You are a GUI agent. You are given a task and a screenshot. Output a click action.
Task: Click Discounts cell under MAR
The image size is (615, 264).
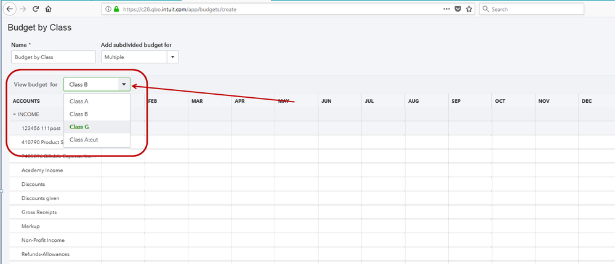210,184
